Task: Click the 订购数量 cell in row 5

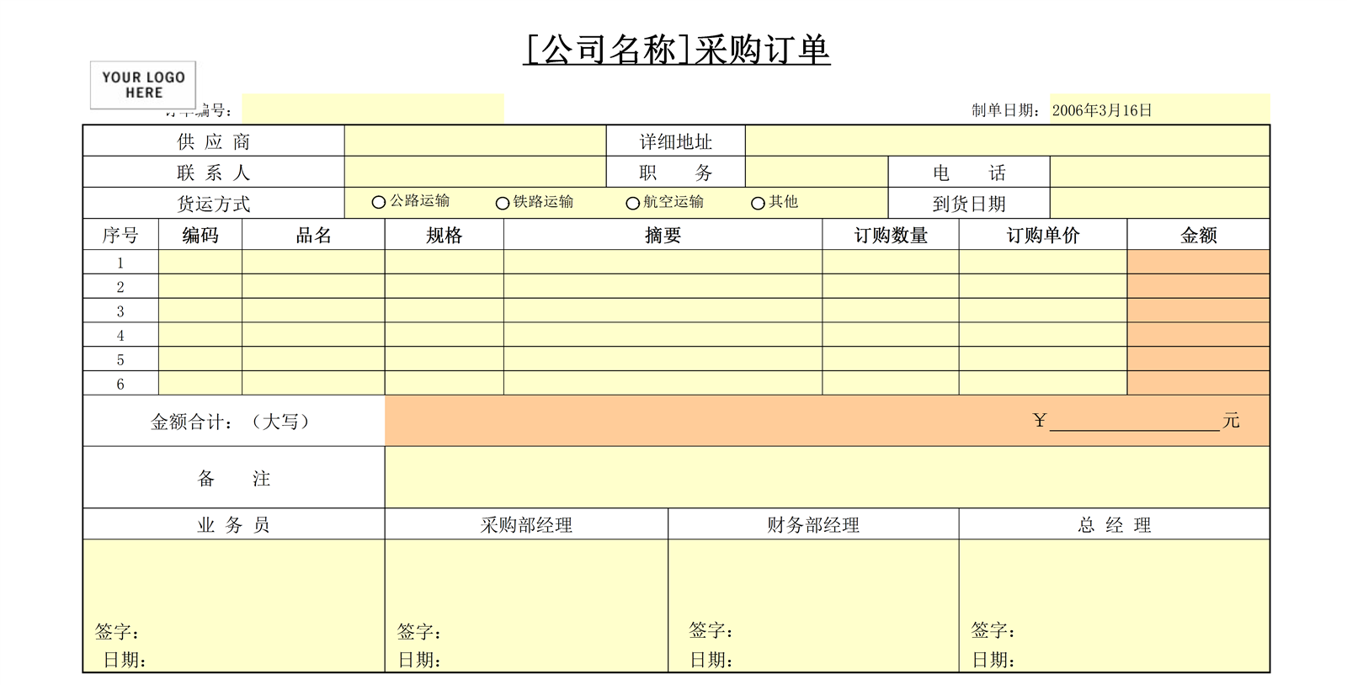Action: click(891, 359)
